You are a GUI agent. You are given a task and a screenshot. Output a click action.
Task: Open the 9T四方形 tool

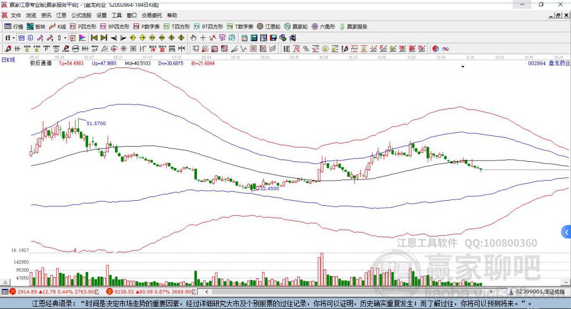coord(209,27)
